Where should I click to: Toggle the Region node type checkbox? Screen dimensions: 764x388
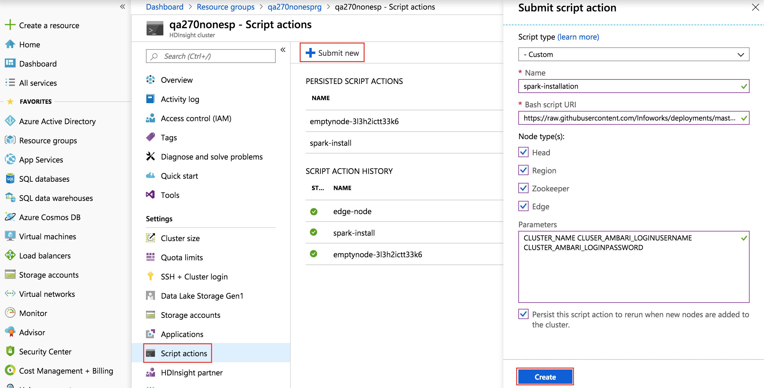pyautogui.click(x=523, y=170)
